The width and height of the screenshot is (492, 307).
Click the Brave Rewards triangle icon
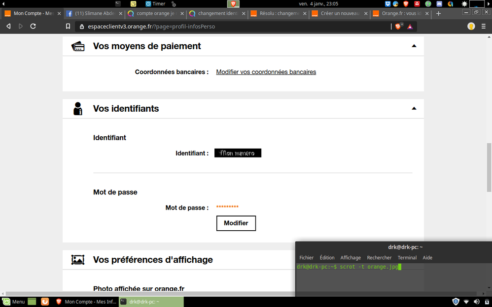point(410,26)
